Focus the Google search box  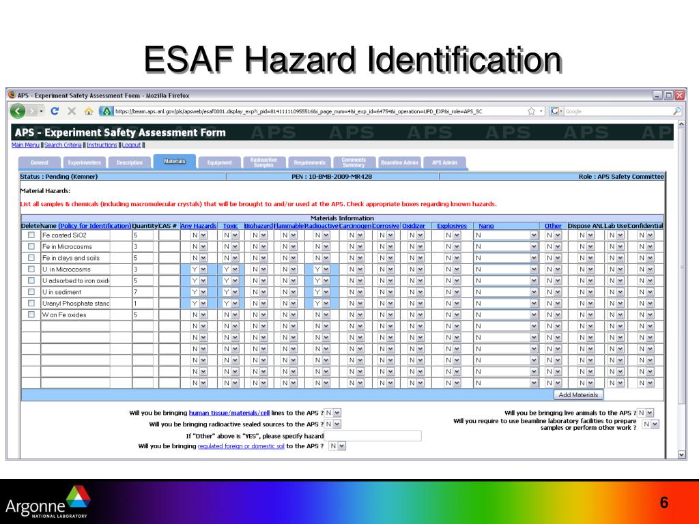coord(618,111)
